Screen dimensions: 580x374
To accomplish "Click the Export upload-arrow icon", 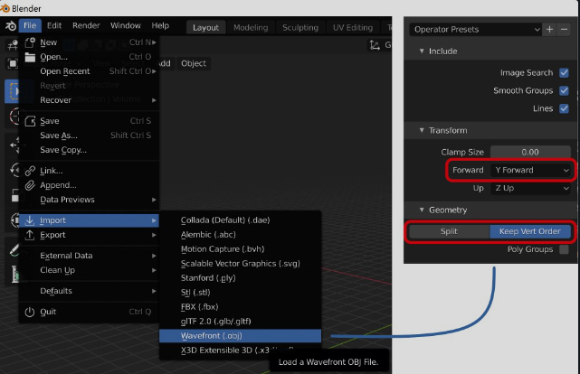I will [30, 235].
